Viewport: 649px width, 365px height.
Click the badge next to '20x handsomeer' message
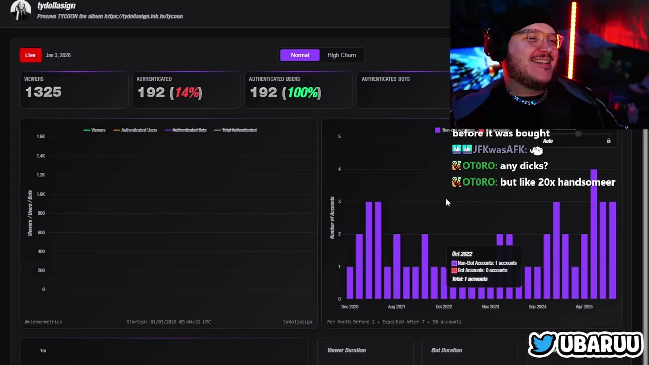(457, 182)
